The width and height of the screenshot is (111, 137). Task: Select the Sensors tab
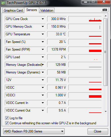(x=32, y=10)
